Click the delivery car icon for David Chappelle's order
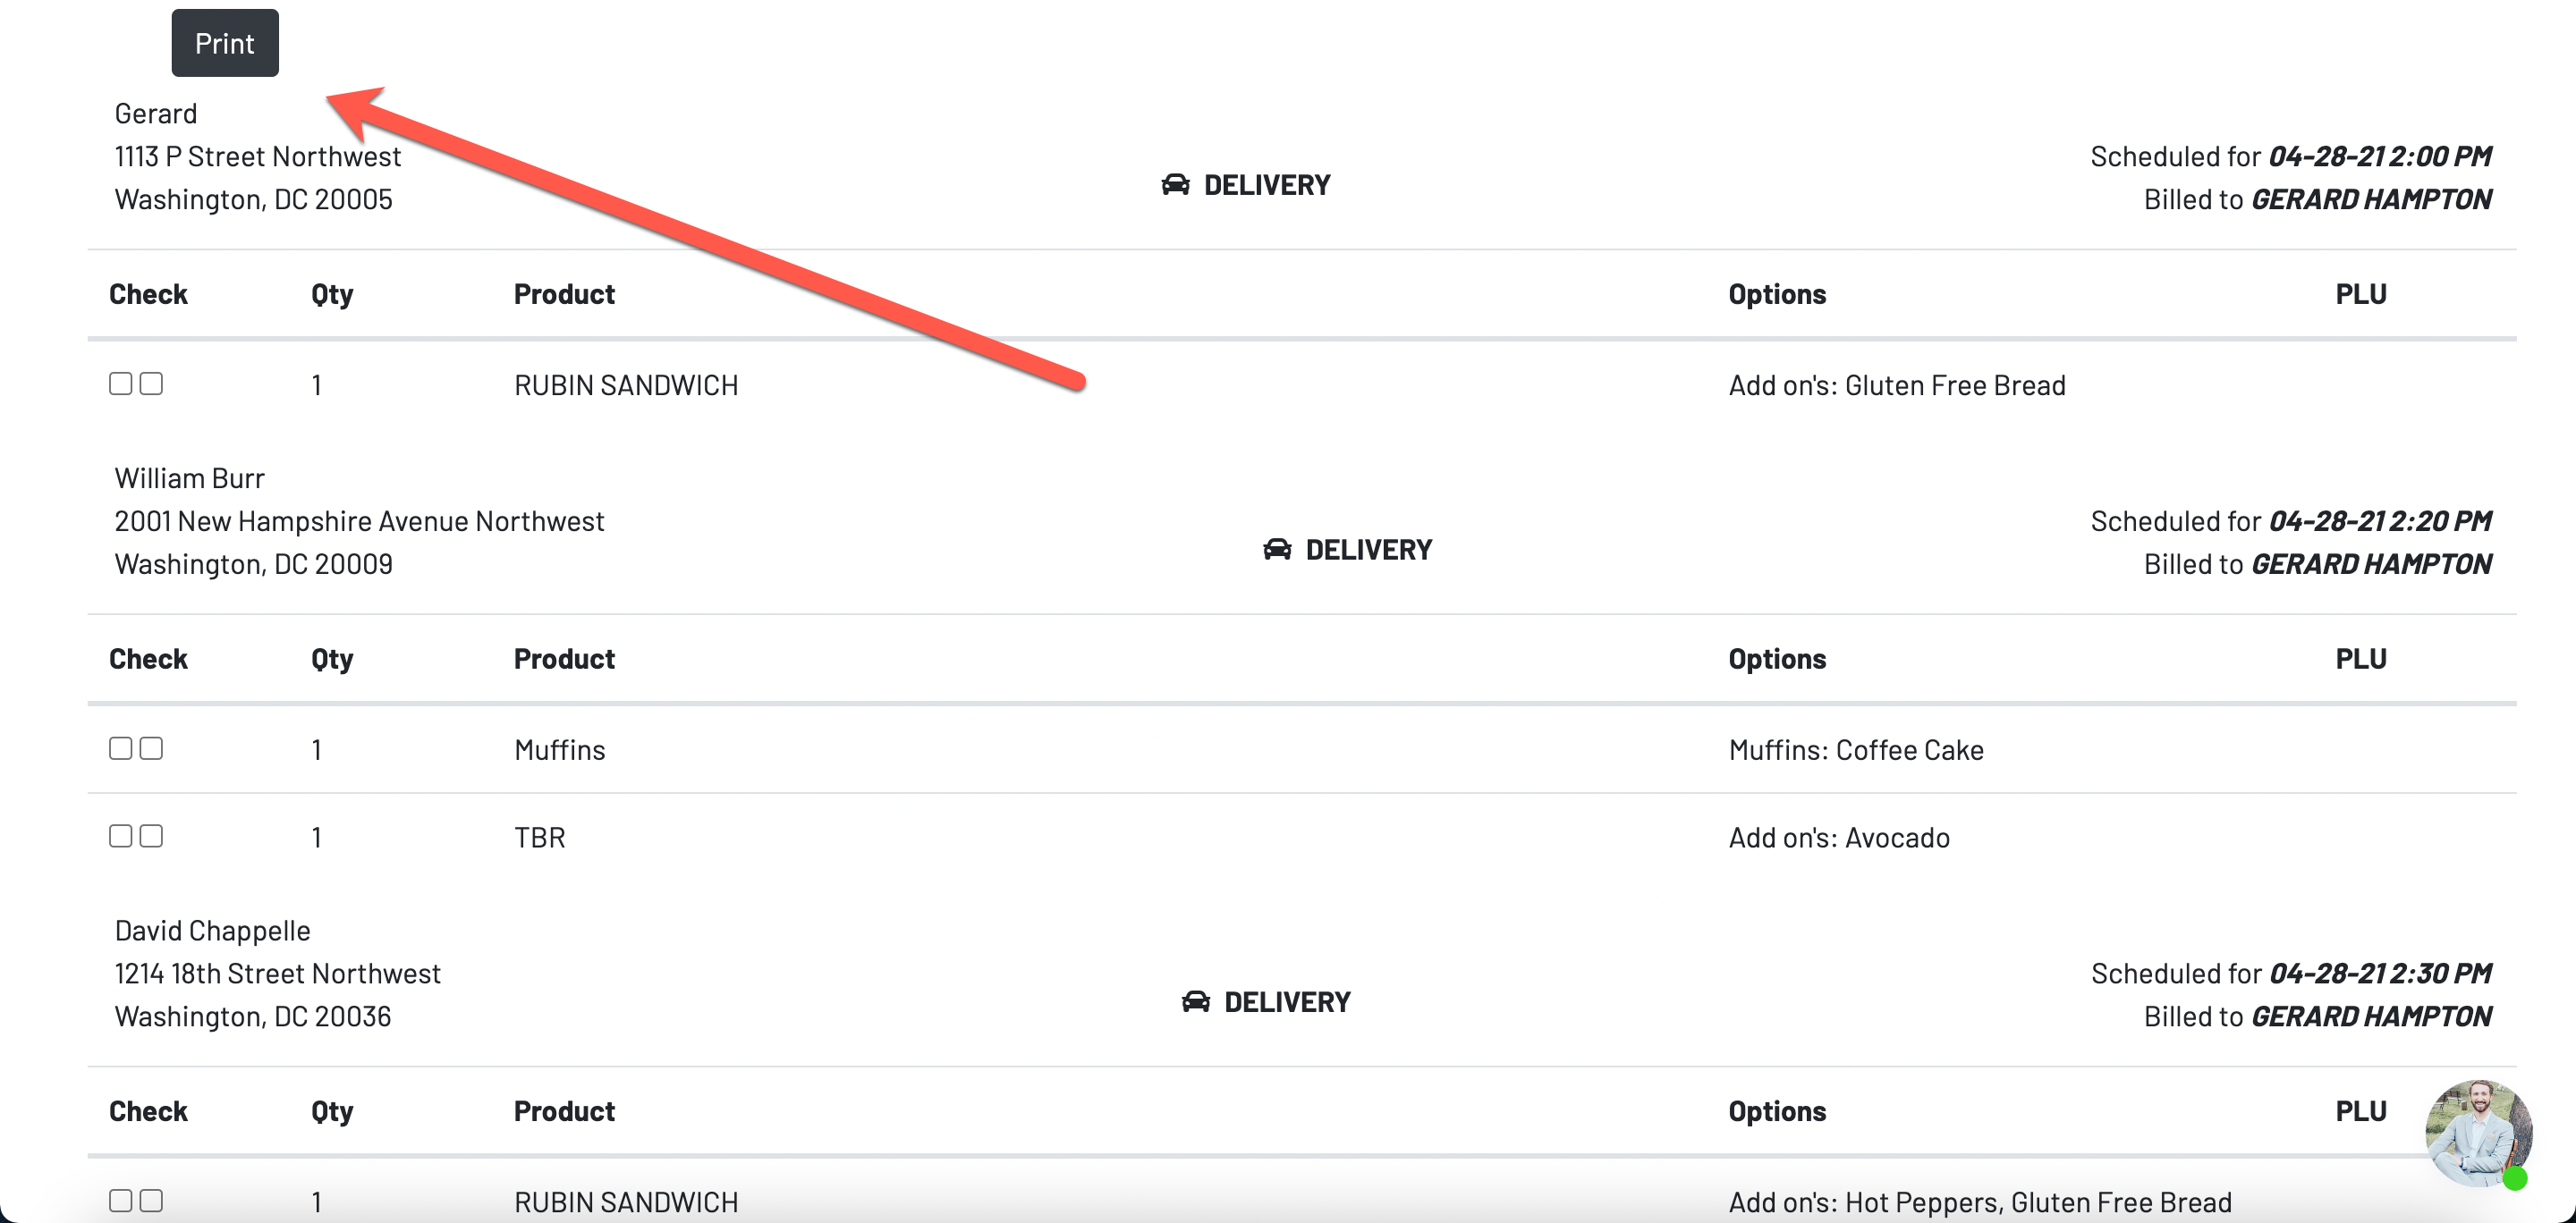This screenshot has width=2576, height=1223. click(x=1195, y=1001)
